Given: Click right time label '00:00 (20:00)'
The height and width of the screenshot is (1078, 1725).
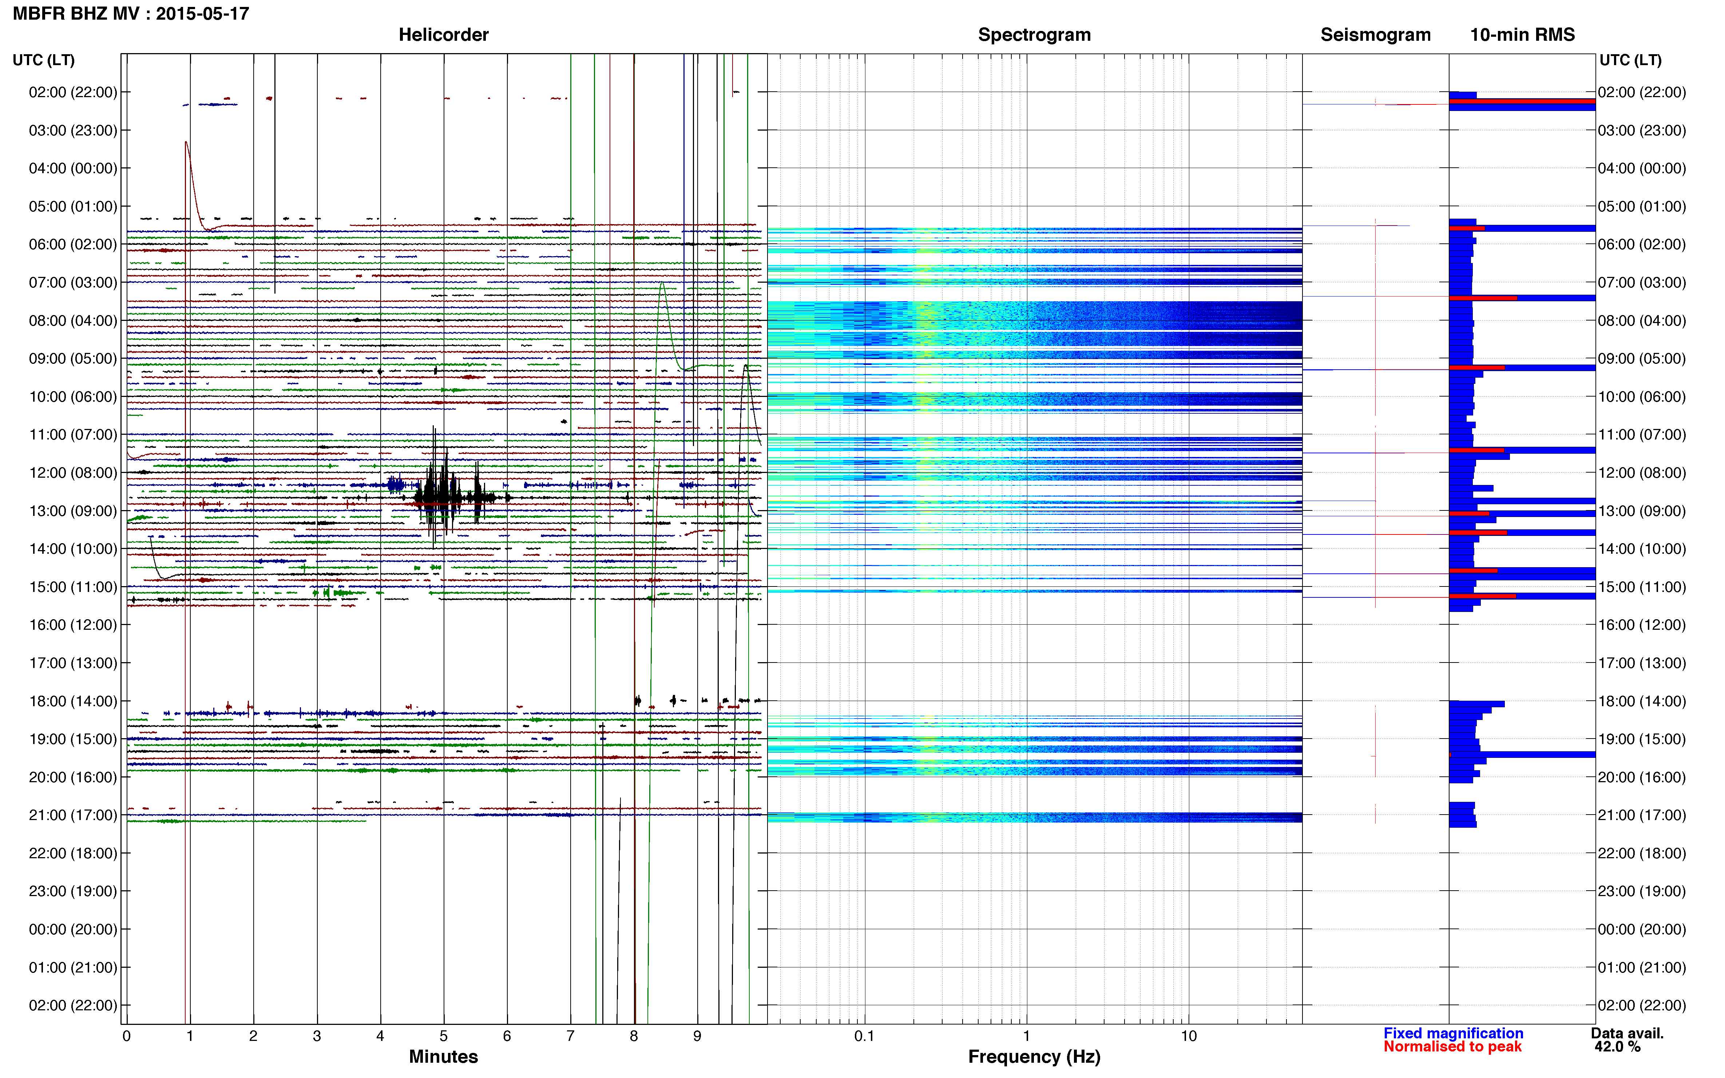Looking at the screenshot, I should (1642, 929).
